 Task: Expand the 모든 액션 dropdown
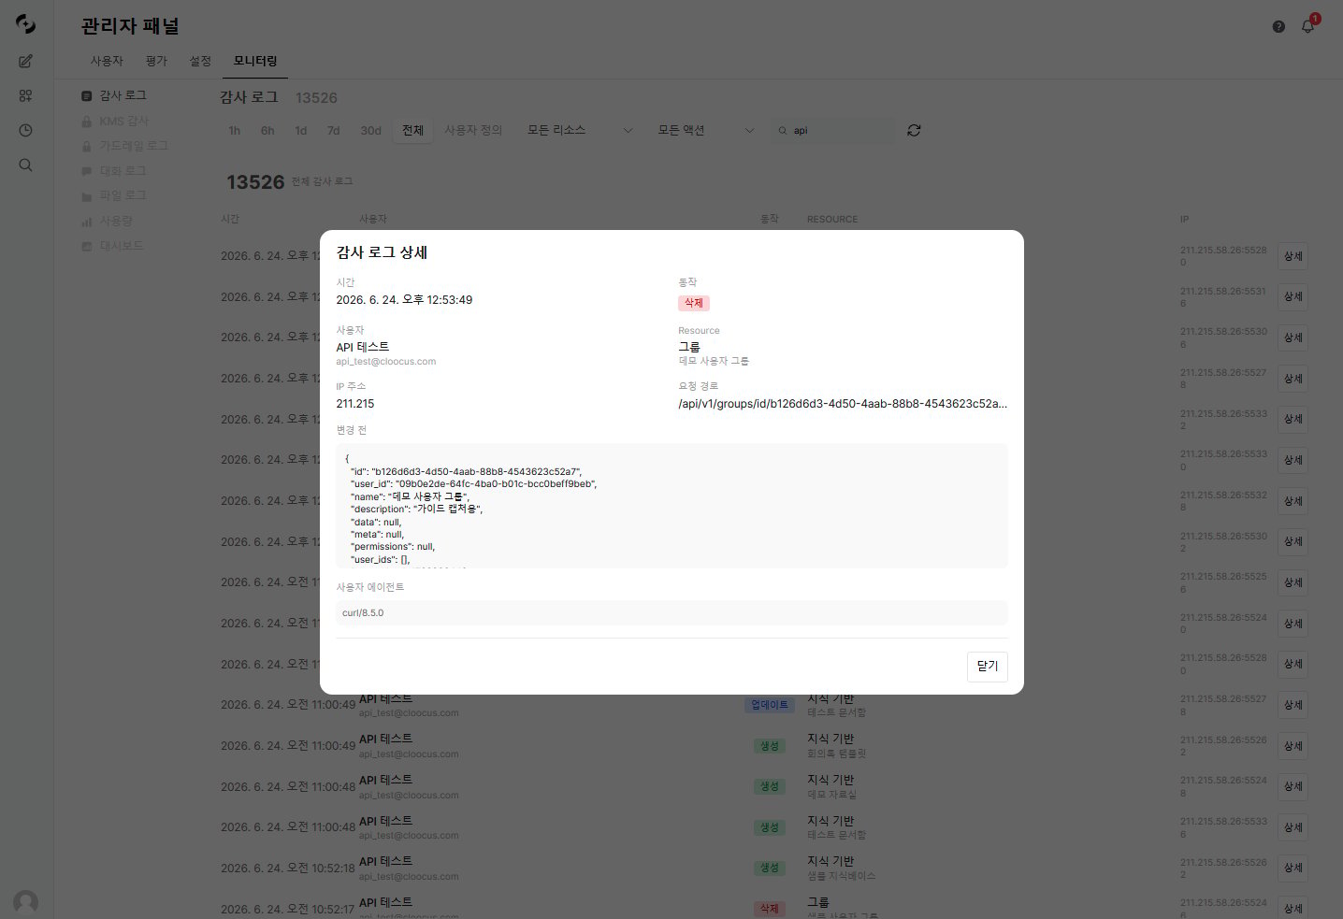[705, 130]
